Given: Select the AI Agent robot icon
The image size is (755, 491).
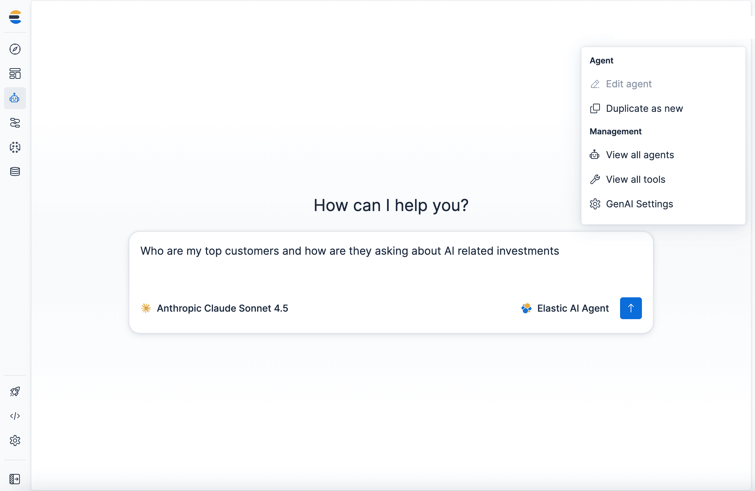Looking at the screenshot, I should [x=15, y=98].
